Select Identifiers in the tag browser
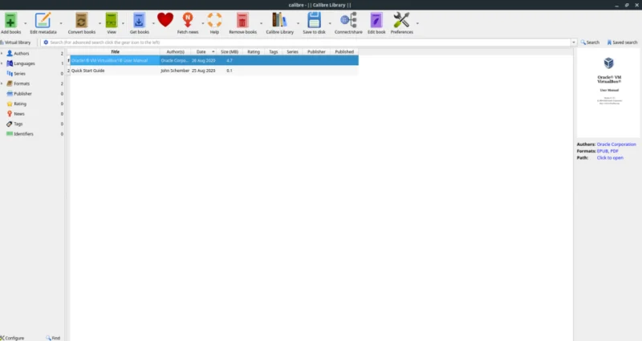The width and height of the screenshot is (642, 341). pyautogui.click(x=23, y=133)
